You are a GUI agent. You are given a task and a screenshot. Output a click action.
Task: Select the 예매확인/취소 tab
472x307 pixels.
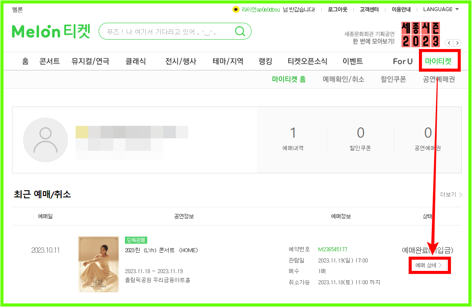tap(344, 79)
